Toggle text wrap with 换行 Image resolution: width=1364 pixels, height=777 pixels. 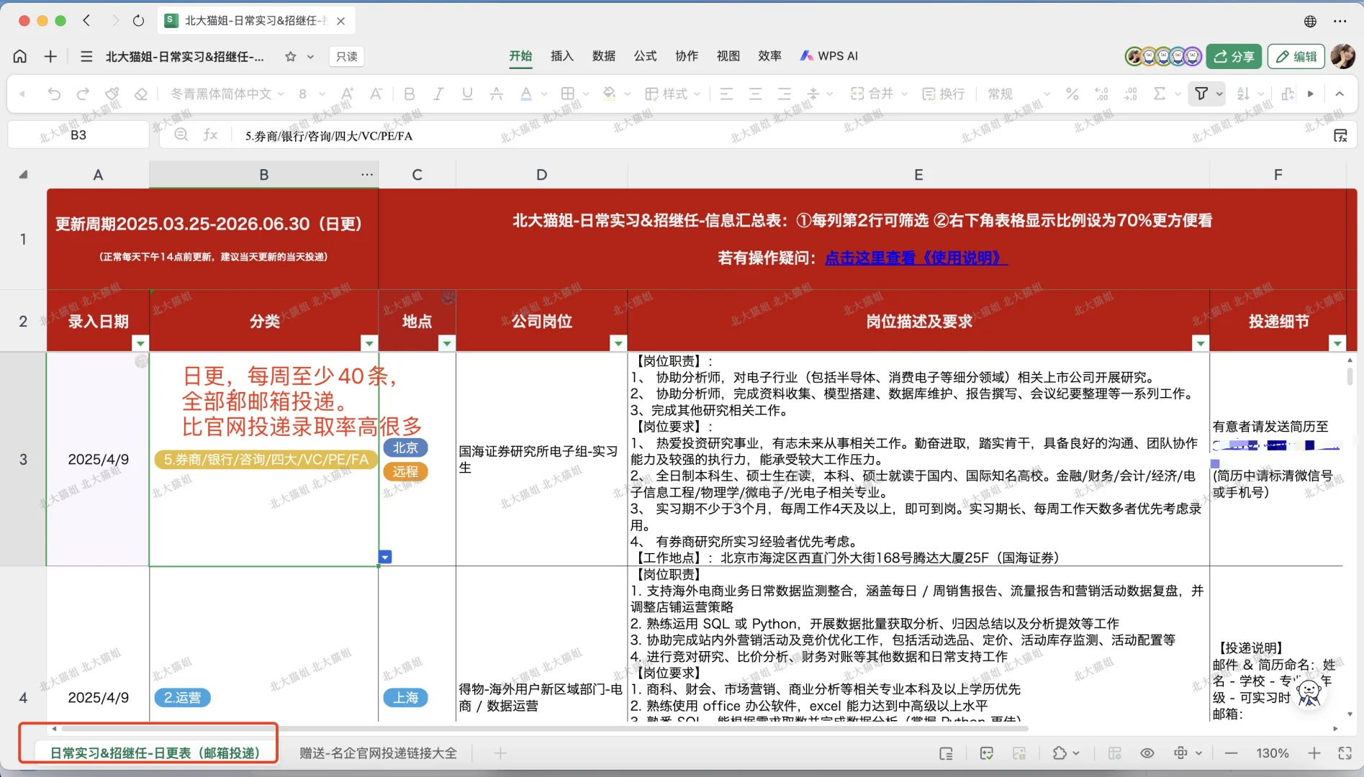[943, 94]
